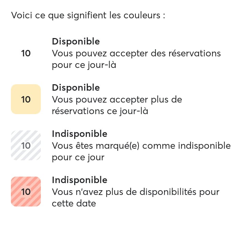Click the 'cette date' line
The width and height of the screenshot is (245, 234).
tap(74, 204)
